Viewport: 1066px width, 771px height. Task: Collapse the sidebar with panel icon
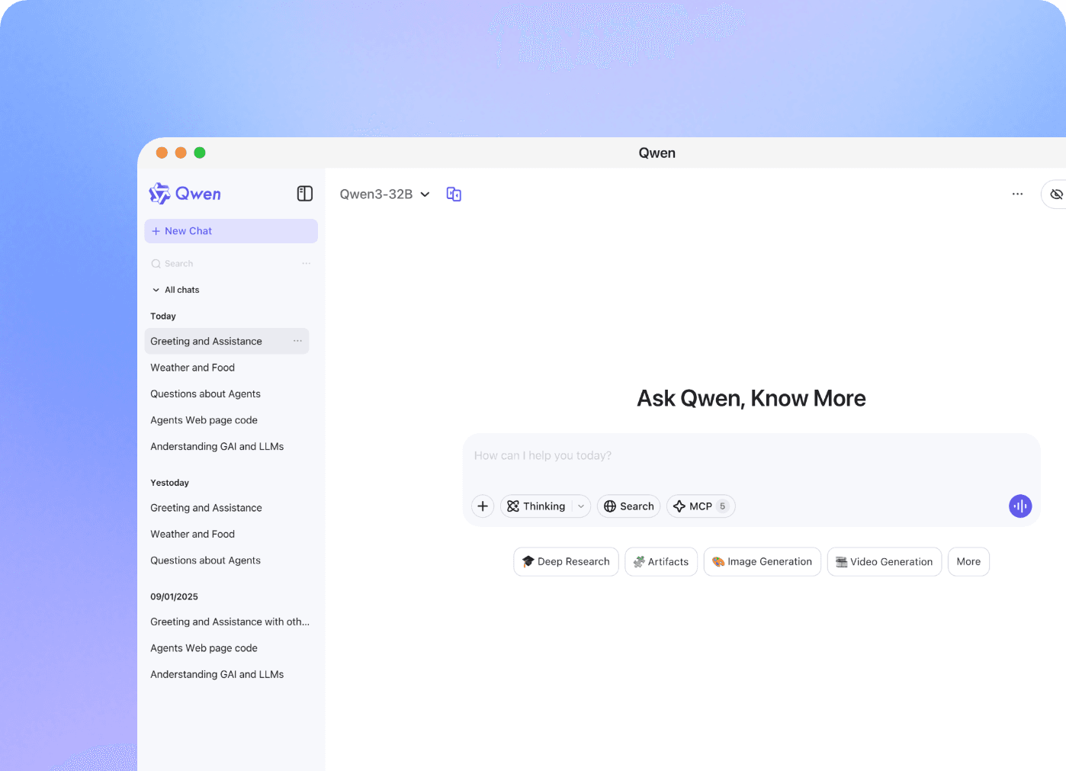tap(305, 194)
